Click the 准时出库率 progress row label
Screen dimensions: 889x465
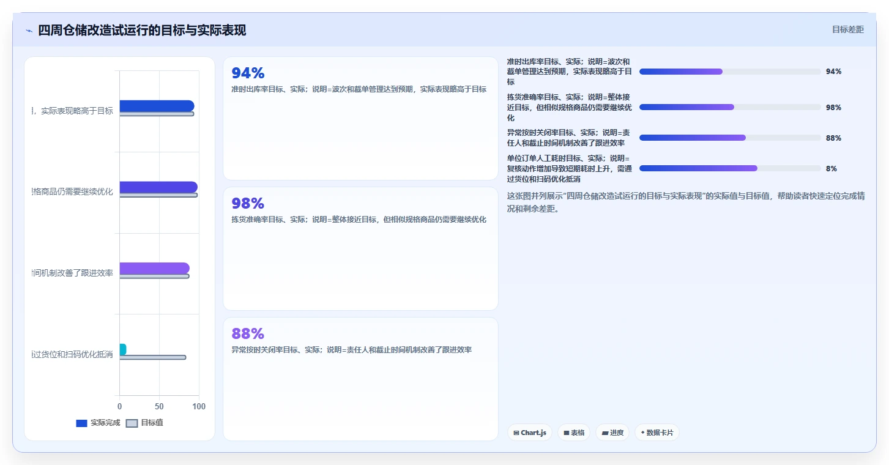(x=570, y=72)
